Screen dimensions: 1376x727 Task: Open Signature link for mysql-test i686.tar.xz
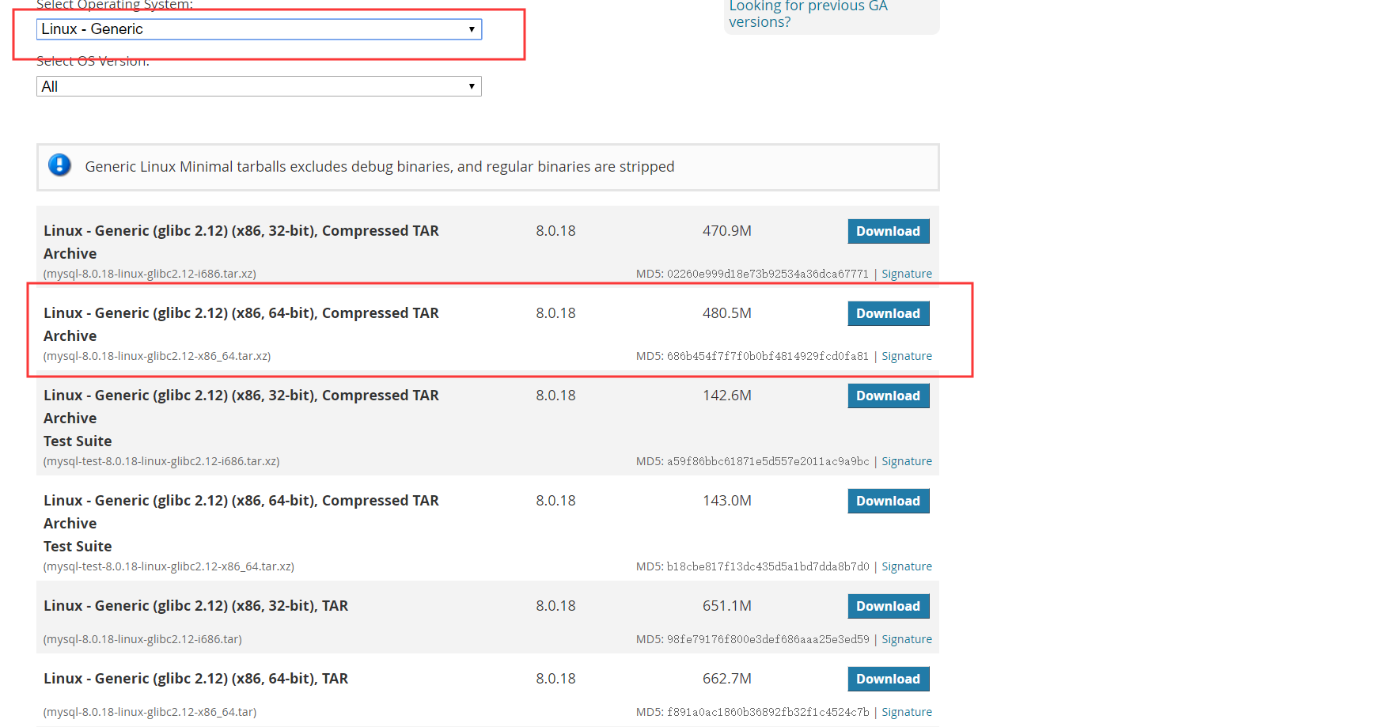[x=907, y=461]
